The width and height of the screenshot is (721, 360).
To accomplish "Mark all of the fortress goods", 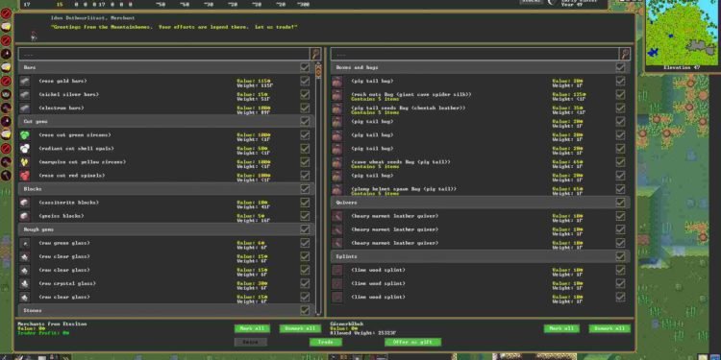I will [561, 328].
